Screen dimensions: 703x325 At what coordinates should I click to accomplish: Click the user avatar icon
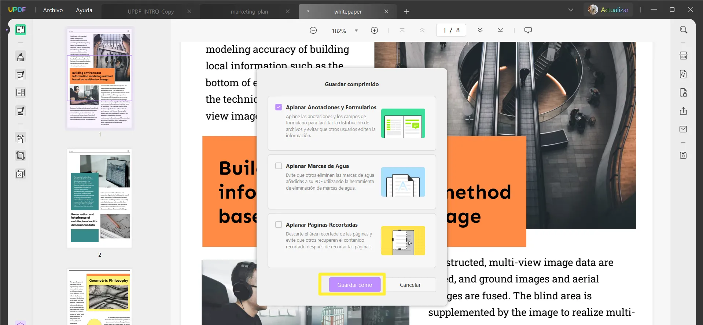click(x=593, y=10)
